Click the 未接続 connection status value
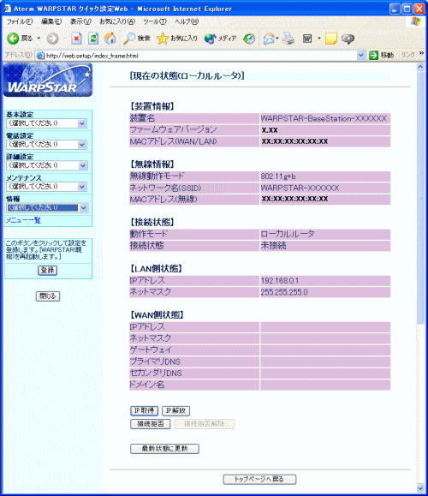428x496 pixels. 273,246
